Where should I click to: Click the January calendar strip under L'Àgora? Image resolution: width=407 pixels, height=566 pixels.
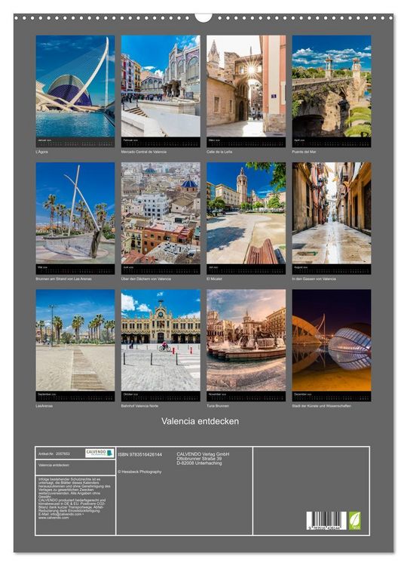coord(75,142)
